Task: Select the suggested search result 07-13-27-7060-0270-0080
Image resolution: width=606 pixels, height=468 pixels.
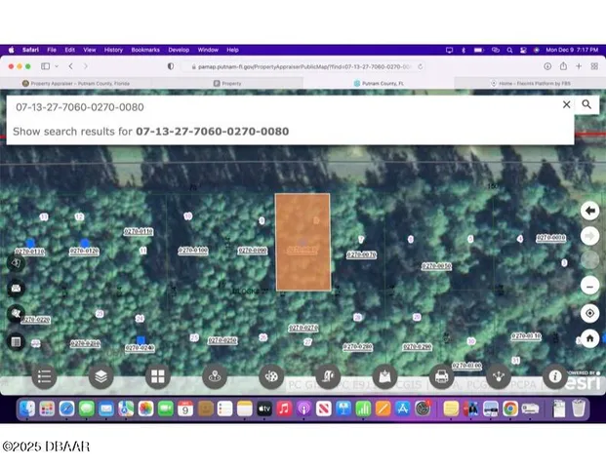Action: (x=212, y=131)
